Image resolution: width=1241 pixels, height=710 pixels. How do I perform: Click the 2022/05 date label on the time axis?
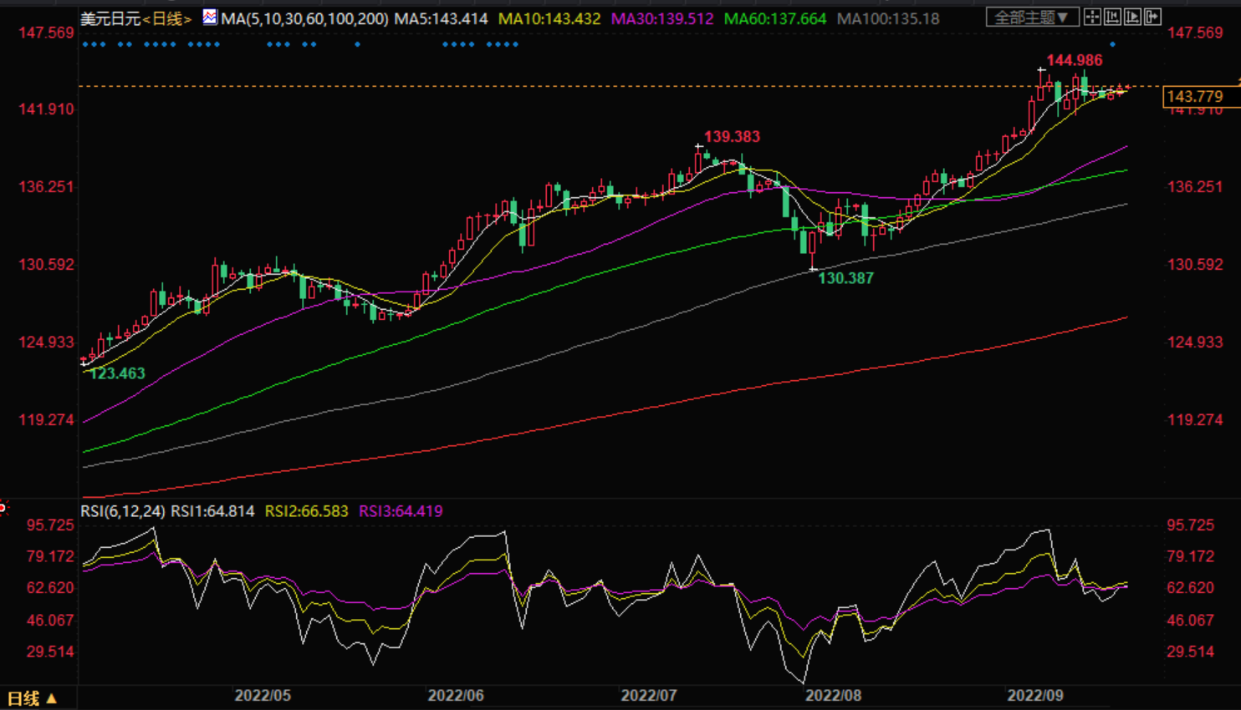263,696
